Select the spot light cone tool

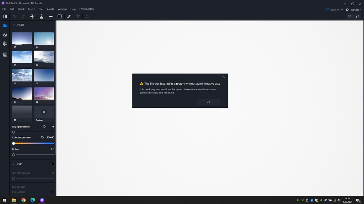pos(41,16)
